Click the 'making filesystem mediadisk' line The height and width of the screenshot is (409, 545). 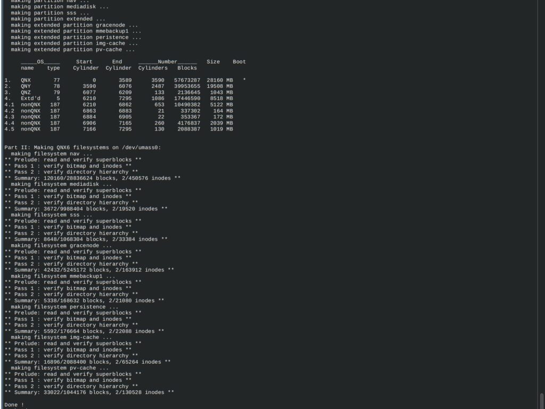click(61, 184)
